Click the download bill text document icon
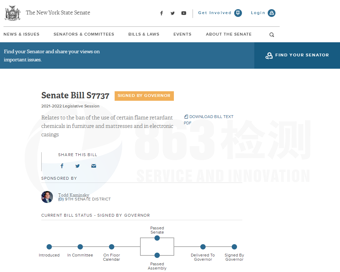The width and height of the screenshot is (340, 272). (x=186, y=117)
